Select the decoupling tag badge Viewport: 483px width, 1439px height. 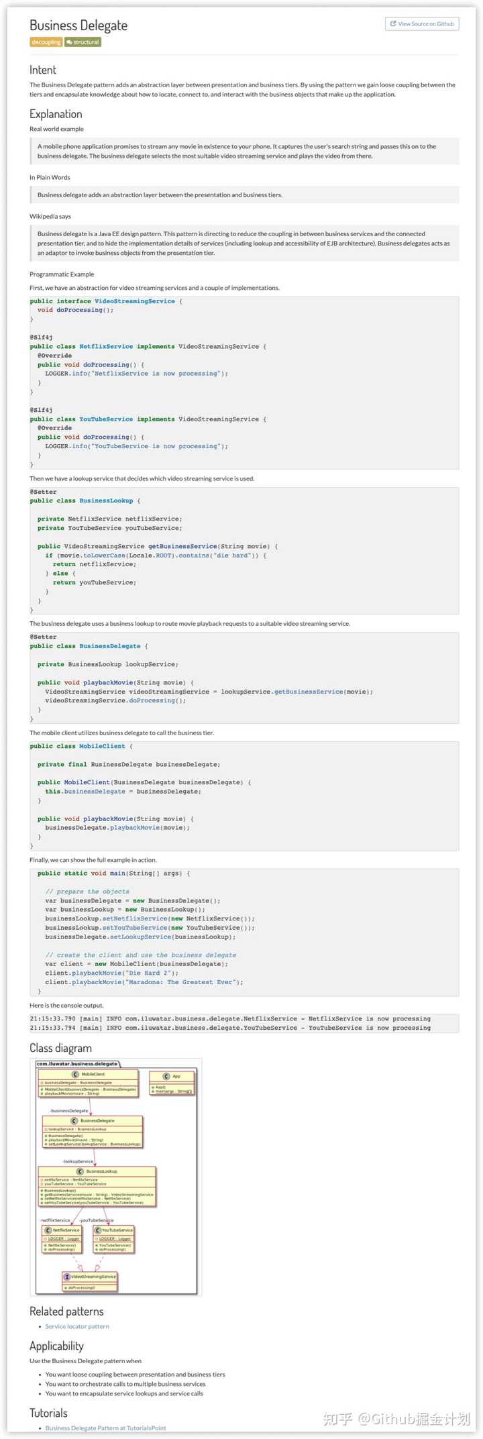click(46, 42)
